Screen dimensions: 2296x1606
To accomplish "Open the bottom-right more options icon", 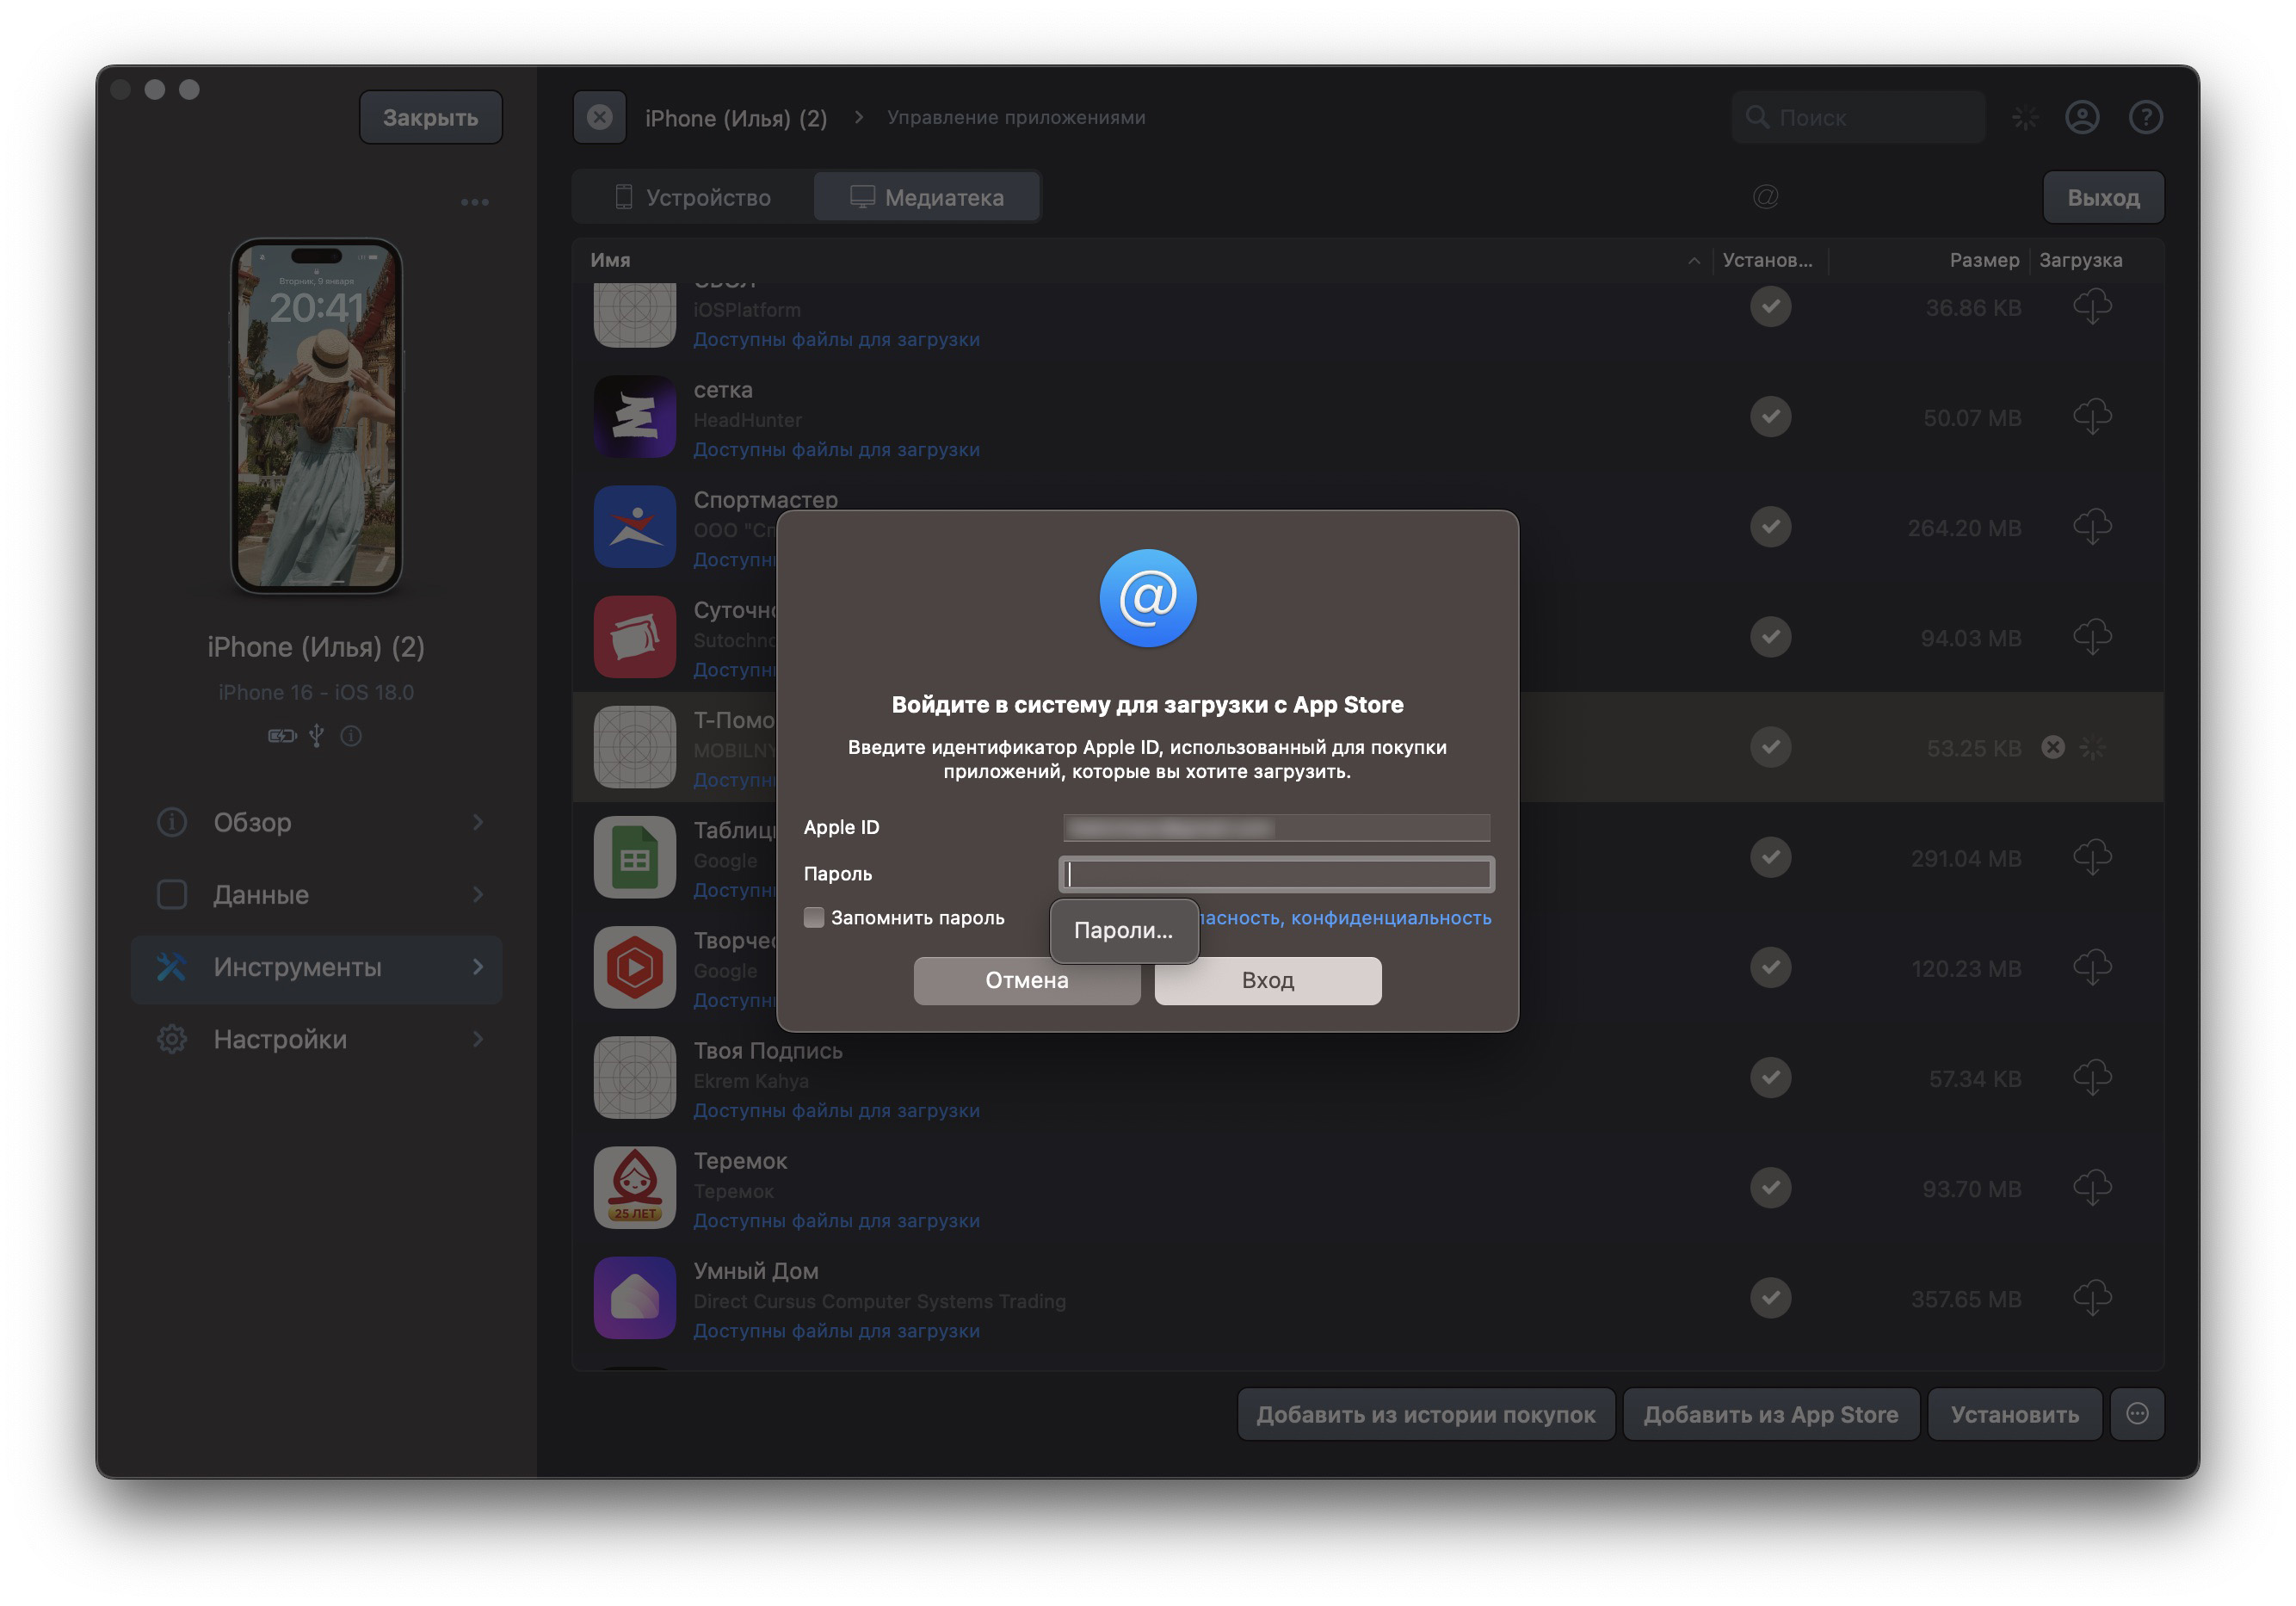I will click(2137, 1414).
